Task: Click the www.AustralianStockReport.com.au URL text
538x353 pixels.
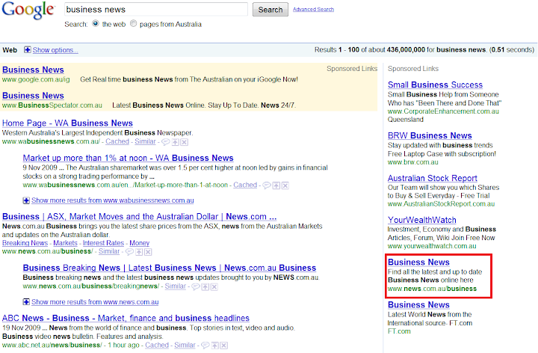Action: click(442, 204)
